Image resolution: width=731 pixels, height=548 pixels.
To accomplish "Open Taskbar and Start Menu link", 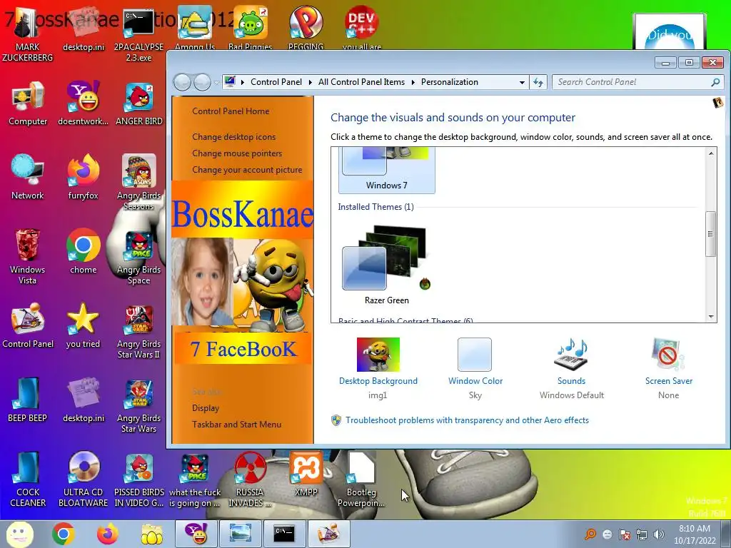I will pos(236,424).
